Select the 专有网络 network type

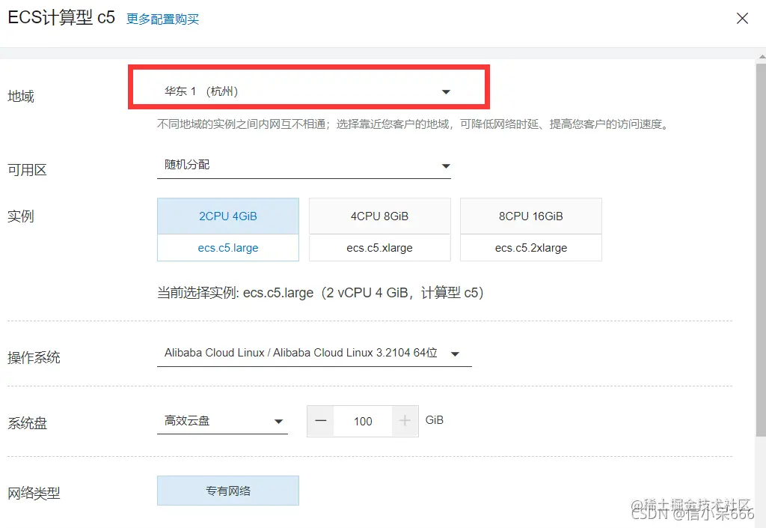(228, 491)
